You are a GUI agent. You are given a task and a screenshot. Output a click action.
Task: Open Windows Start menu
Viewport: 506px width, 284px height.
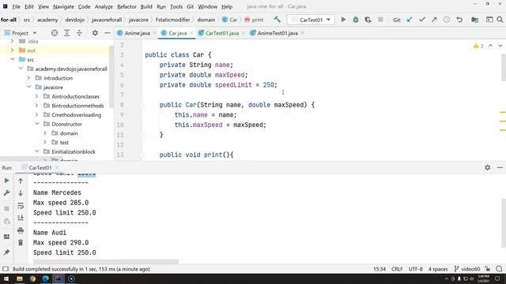coord(6,278)
